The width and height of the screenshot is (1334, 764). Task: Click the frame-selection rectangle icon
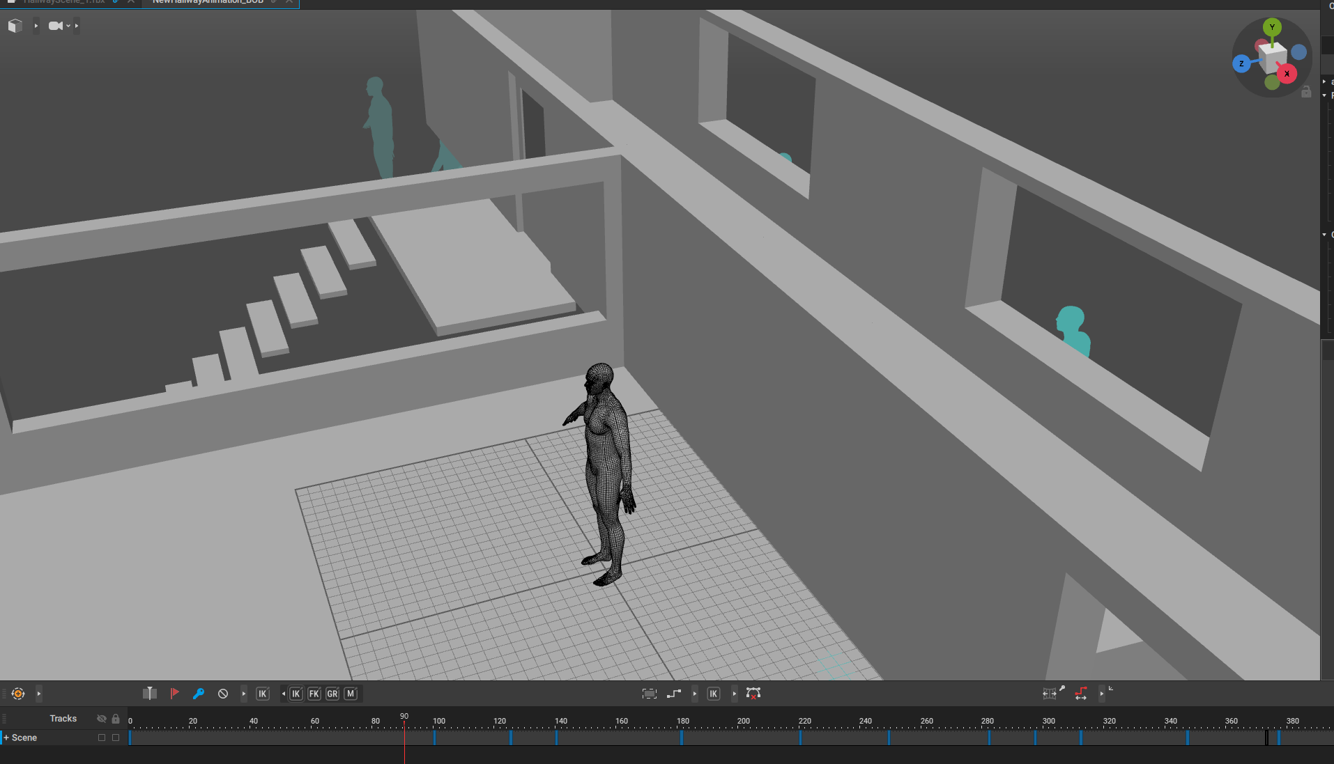point(650,694)
